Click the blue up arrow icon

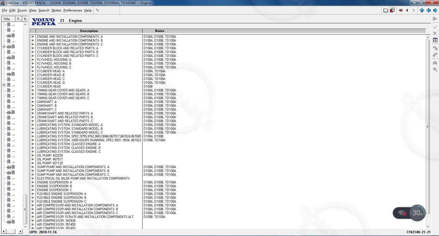422,10
